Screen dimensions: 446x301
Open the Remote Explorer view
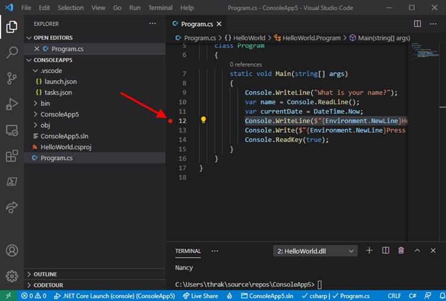(12, 130)
